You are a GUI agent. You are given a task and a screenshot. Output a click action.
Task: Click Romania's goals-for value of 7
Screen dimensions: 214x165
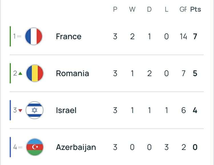pos(184,73)
